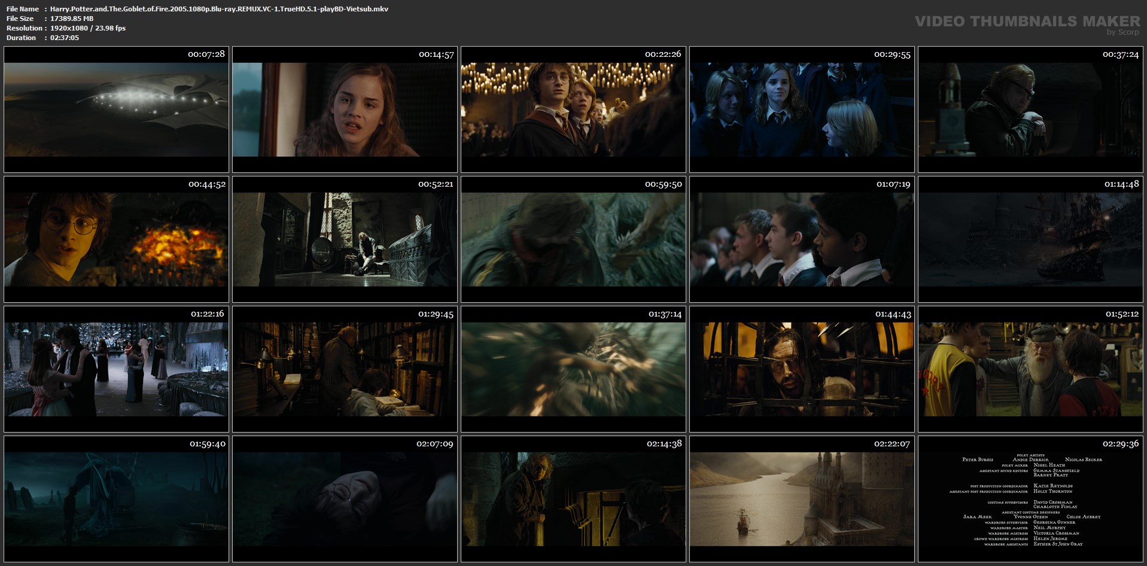
Task: Click the file name text ending Vietsub.mkv
Action: pyautogui.click(x=219, y=9)
